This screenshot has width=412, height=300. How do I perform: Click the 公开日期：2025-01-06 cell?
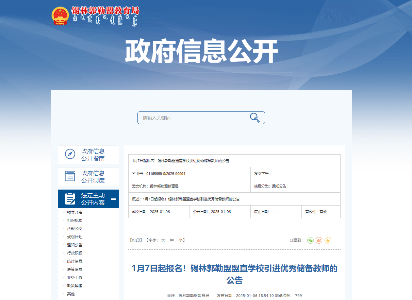tap(220, 212)
